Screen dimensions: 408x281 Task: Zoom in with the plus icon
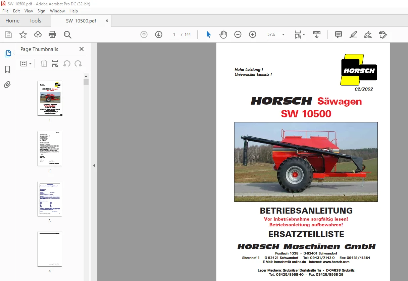tap(253, 35)
